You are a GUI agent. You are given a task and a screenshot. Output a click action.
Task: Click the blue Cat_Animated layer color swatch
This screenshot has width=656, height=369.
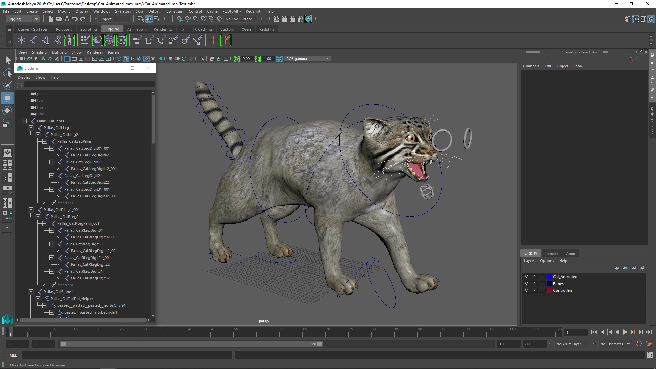pos(549,277)
